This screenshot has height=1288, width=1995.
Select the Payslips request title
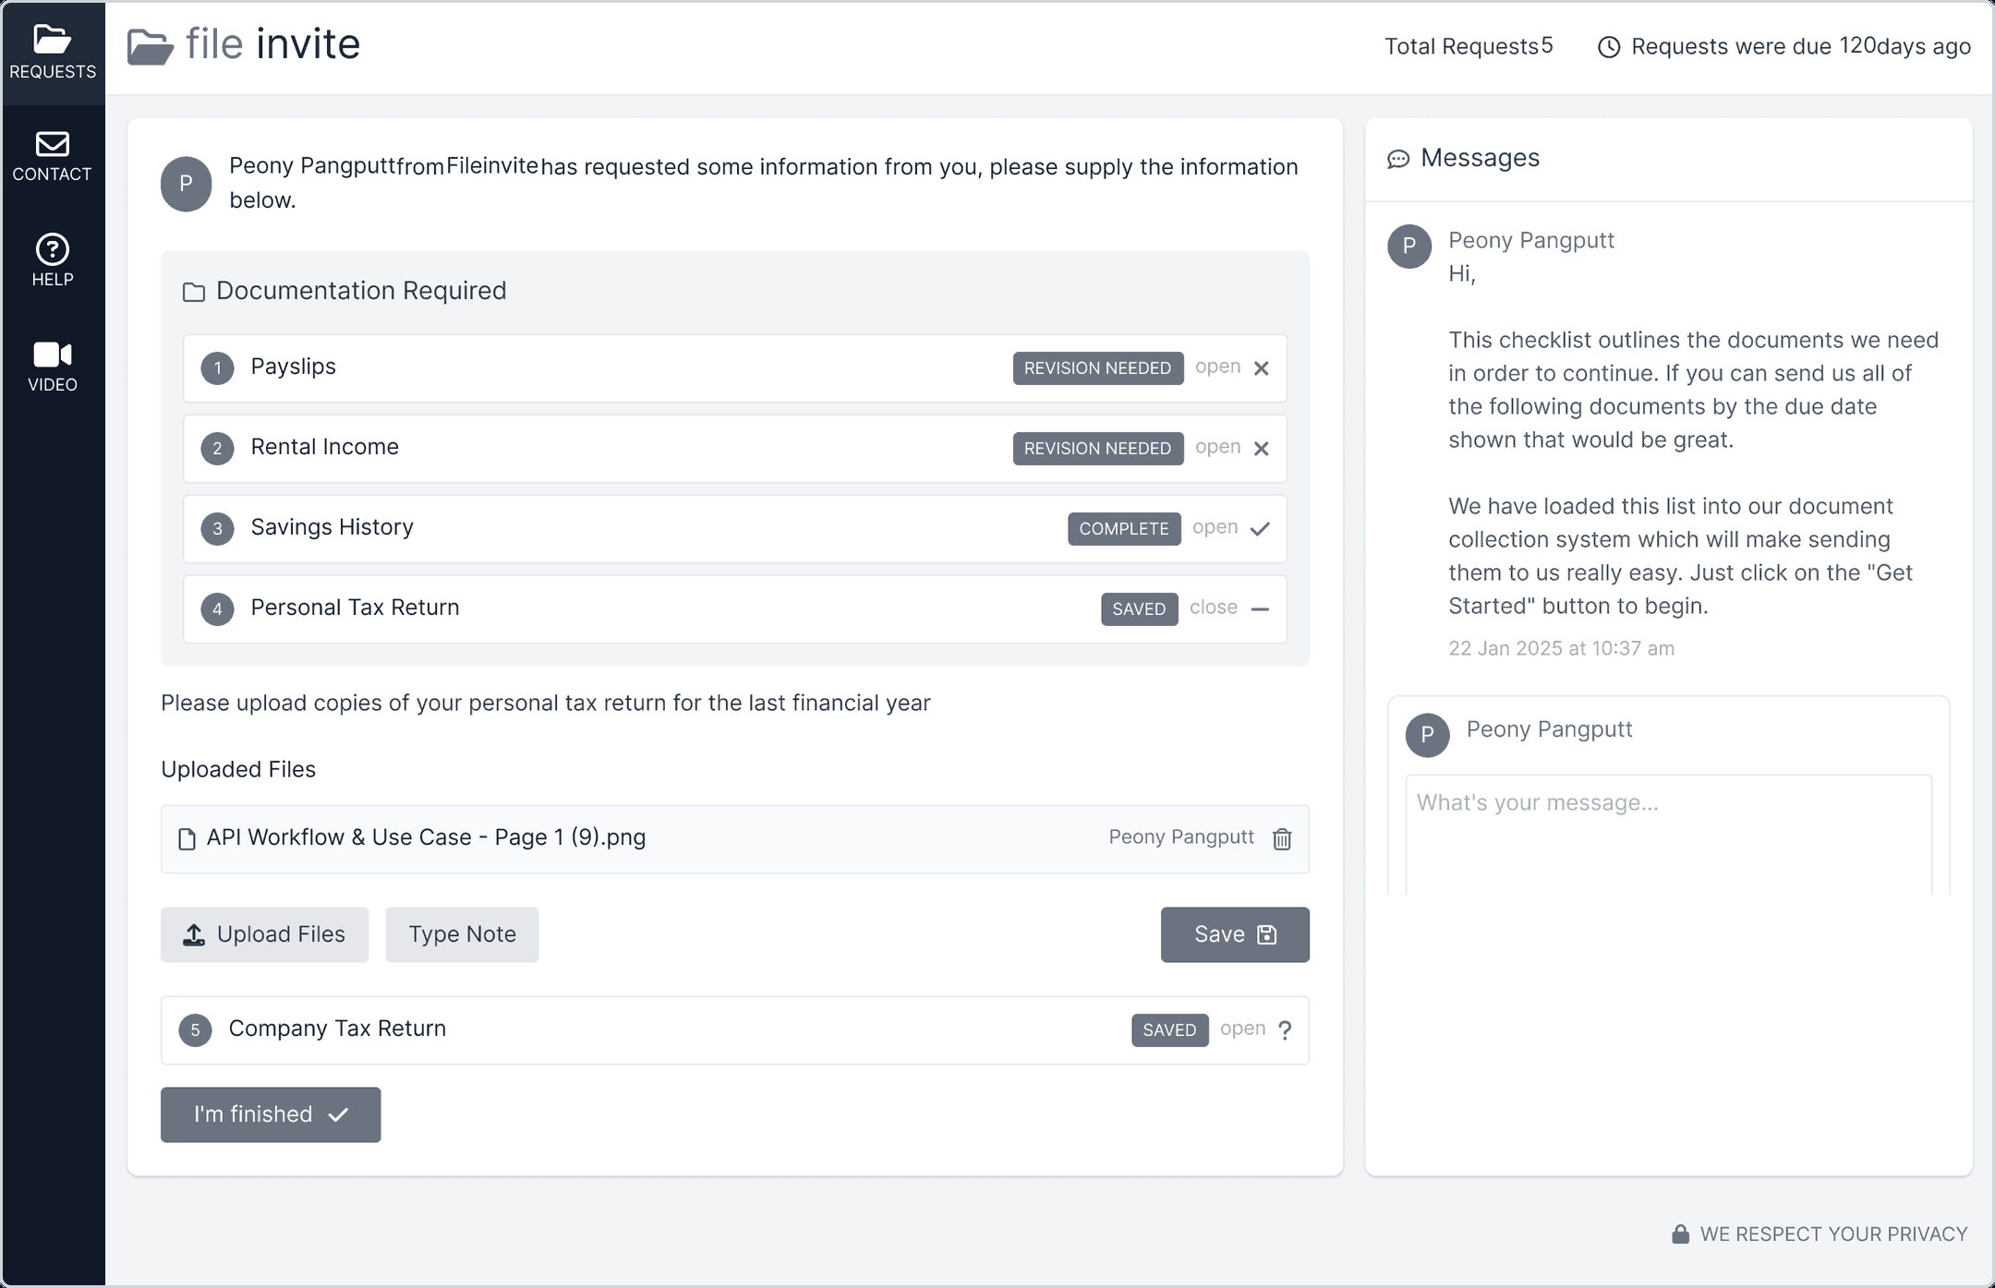(x=293, y=367)
